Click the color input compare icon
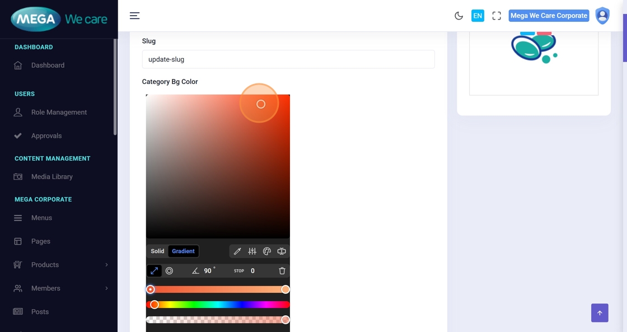The image size is (627, 332). tap(282, 251)
